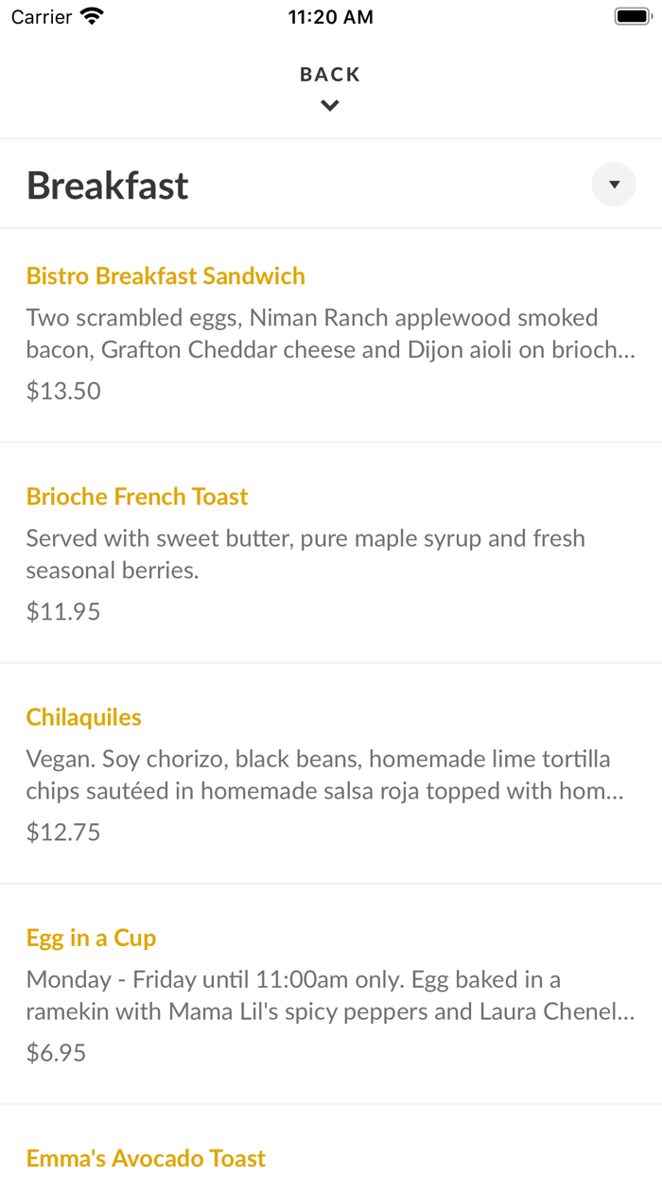Choose the Egg in a Cup item
The height and width of the screenshot is (1177, 662).
tap(92, 938)
